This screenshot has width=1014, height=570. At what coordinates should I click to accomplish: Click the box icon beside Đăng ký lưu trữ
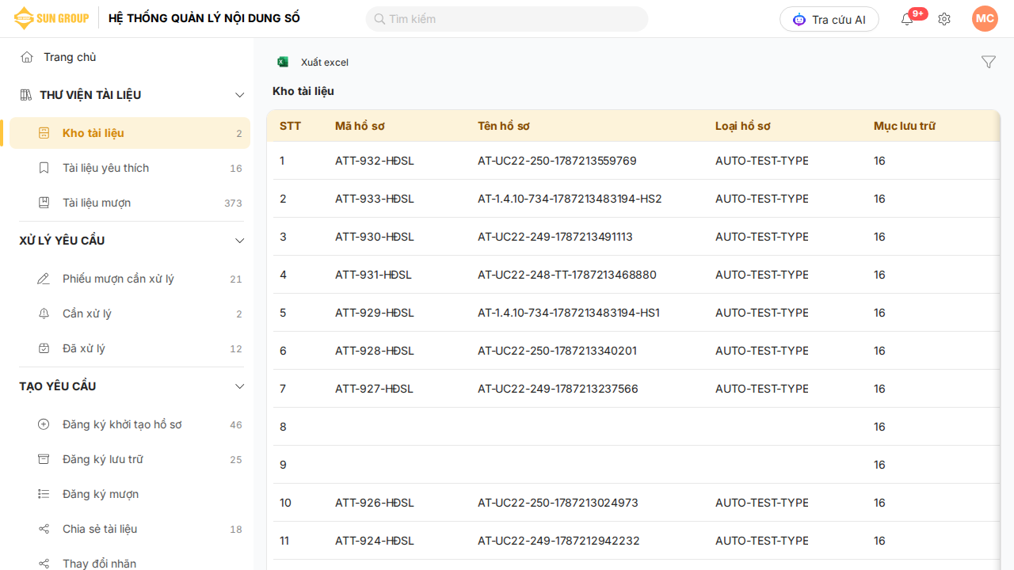pos(44,459)
